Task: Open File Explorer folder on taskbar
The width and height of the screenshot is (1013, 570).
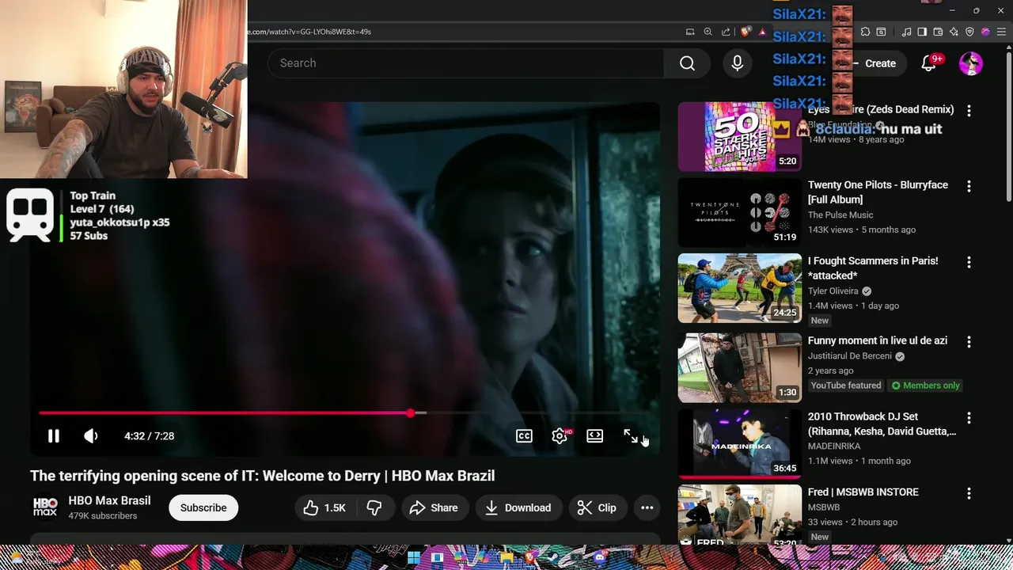Action: coord(507,557)
